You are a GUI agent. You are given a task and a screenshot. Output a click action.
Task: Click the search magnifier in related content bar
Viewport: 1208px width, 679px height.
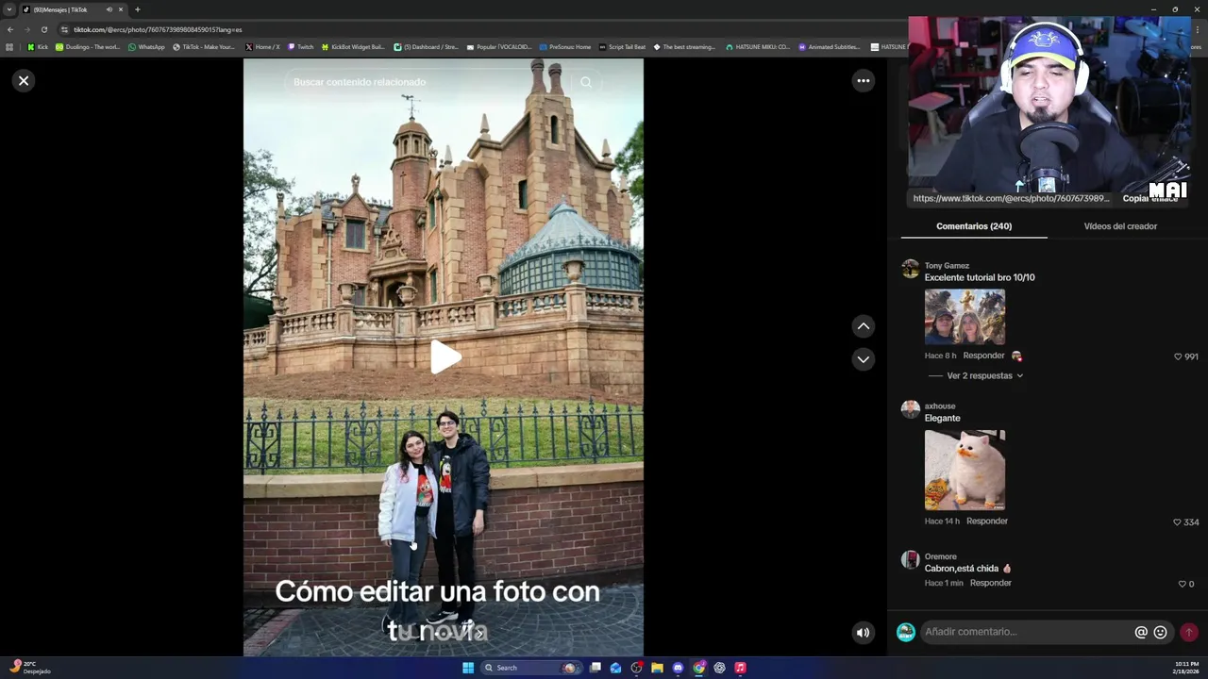[x=586, y=82]
